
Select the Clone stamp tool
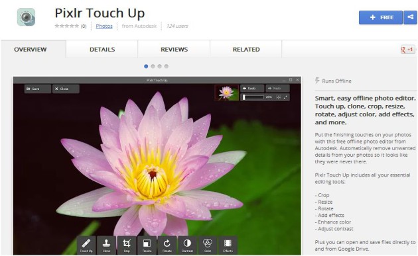[106, 245]
